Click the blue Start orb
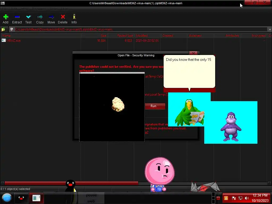The width and height of the screenshot is (272, 204). coord(7,198)
